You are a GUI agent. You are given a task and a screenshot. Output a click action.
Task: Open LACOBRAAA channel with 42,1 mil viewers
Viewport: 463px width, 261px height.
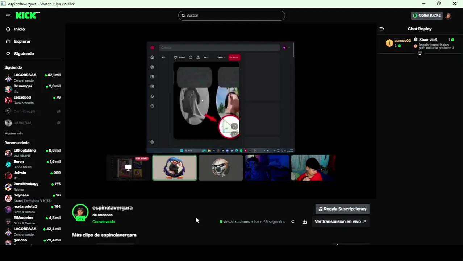pyautogui.click(x=33, y=78)
